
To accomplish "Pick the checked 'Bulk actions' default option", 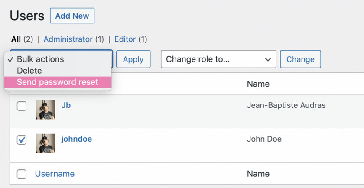I will pyautogui.click(x=40, y=59).
